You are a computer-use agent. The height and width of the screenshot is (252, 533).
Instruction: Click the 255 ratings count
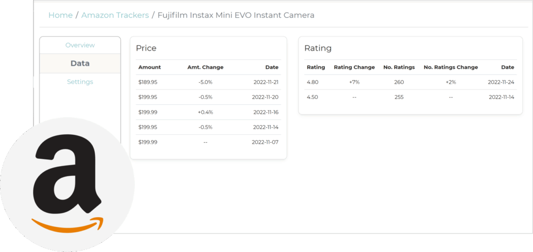(399, 97)
